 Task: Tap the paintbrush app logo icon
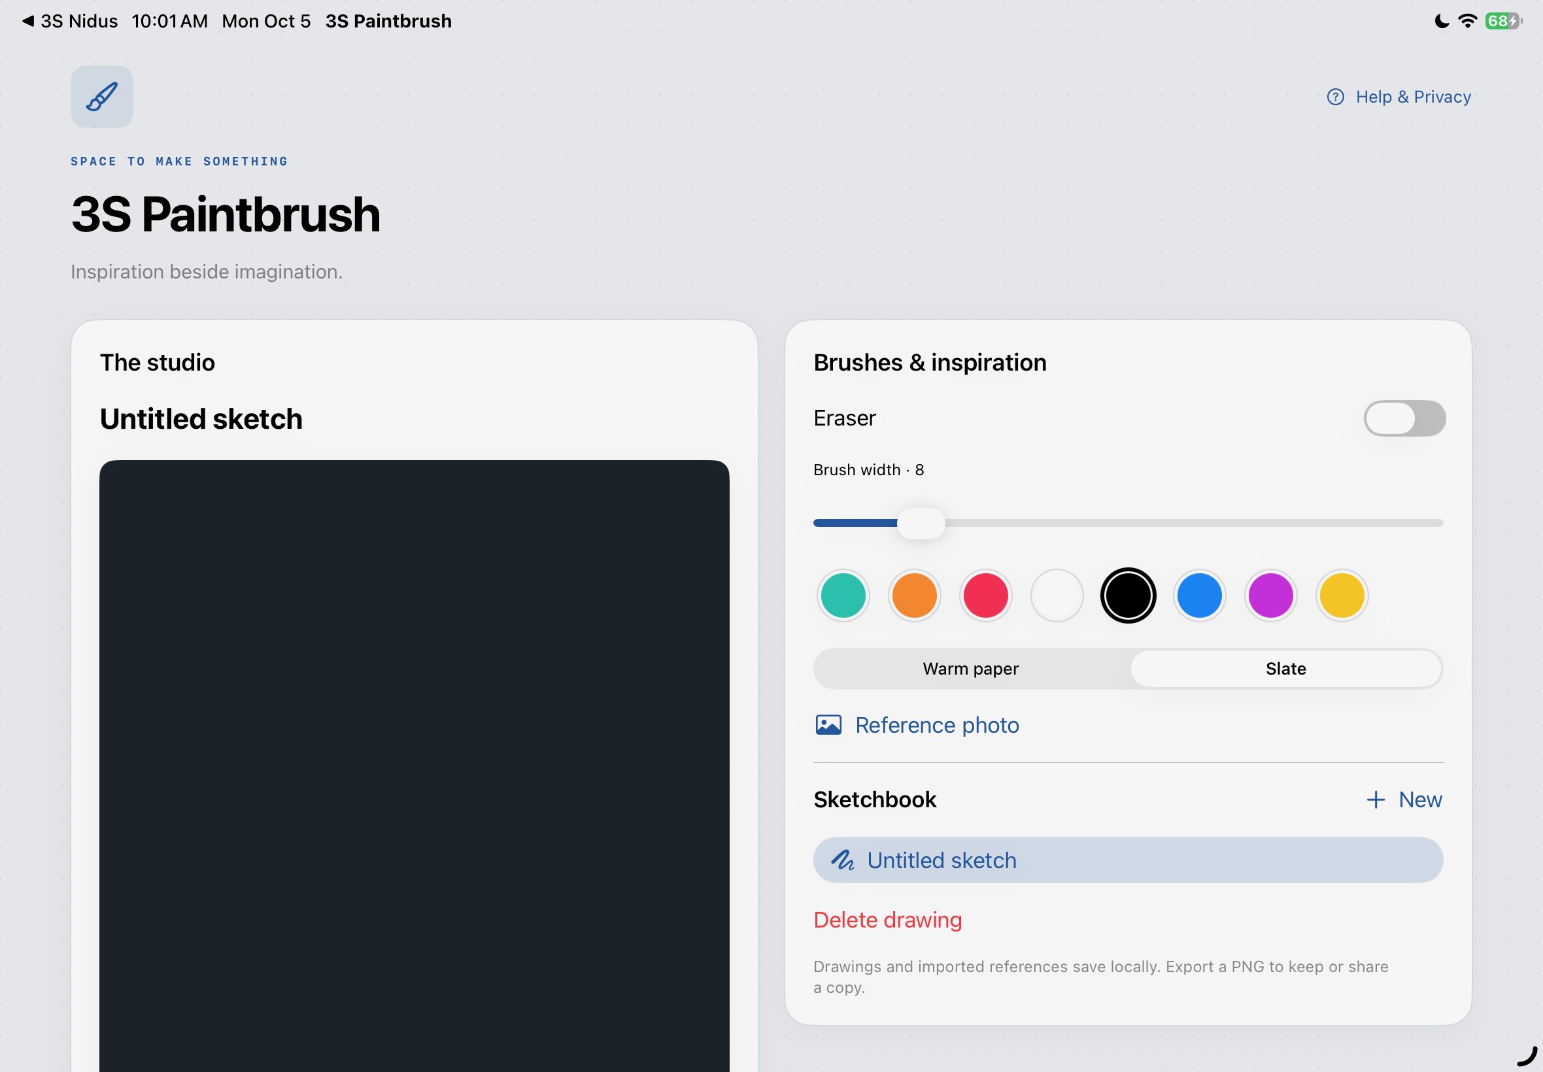(x=101, y=97)
